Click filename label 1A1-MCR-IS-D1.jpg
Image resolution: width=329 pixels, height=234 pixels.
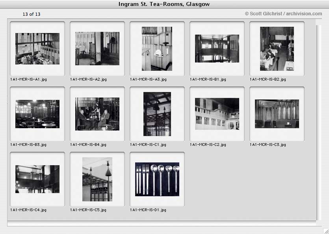tap(148, 210)
